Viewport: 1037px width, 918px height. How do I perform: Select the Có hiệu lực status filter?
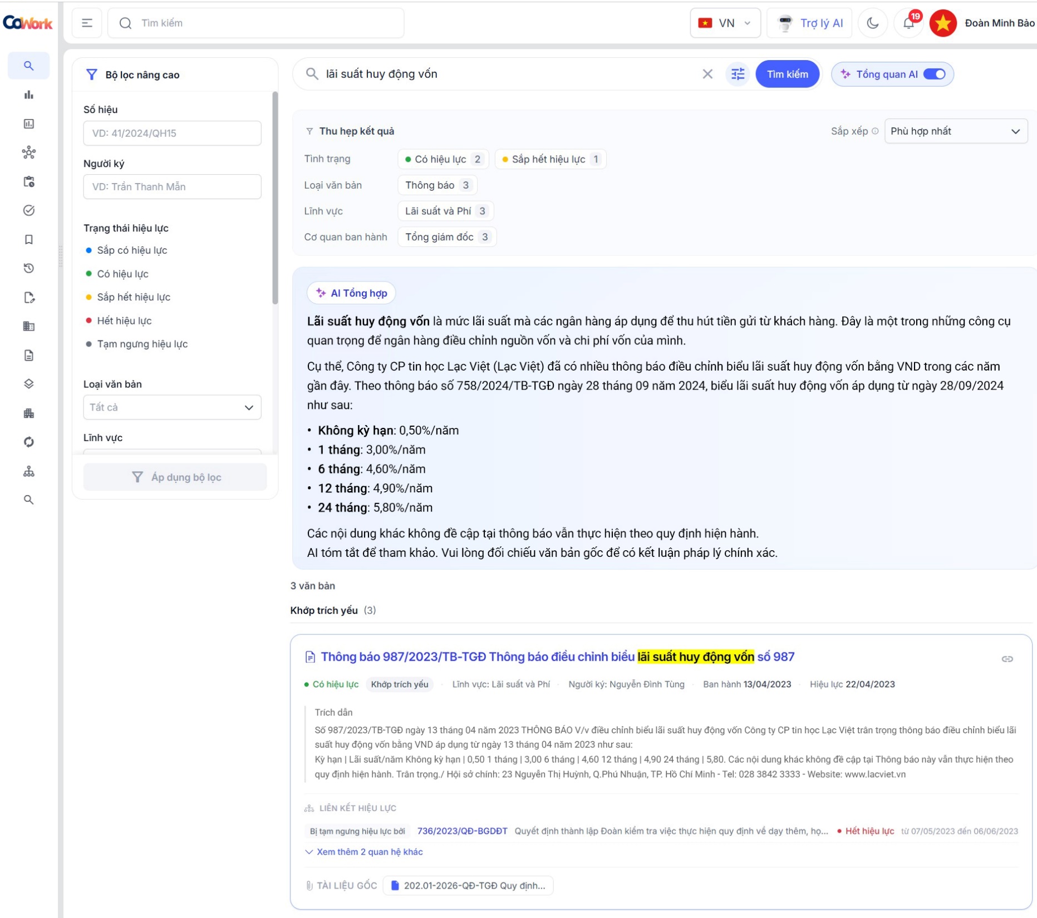click(123, 274)
